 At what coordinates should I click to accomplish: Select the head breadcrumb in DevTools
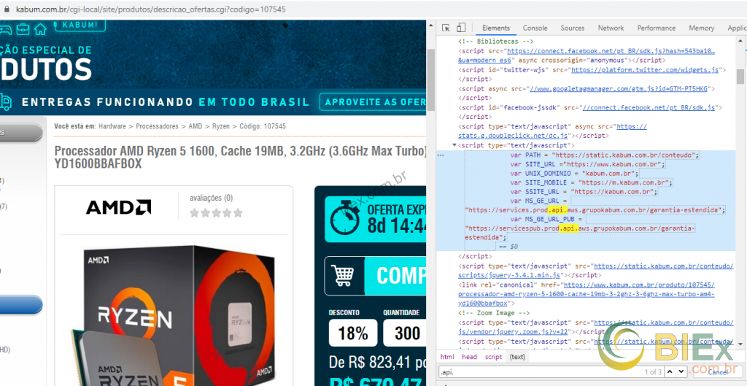pyautogui.click(x=469, y=357)
